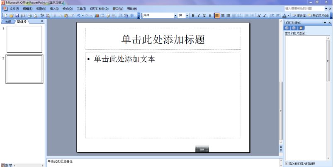
Task: Go forward in the task pane
Action: 294,28
